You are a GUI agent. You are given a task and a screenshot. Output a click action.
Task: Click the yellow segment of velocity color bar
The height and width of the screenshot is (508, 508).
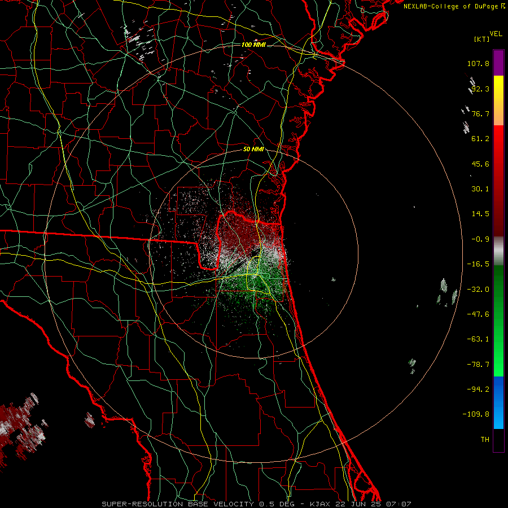(498, 100)
